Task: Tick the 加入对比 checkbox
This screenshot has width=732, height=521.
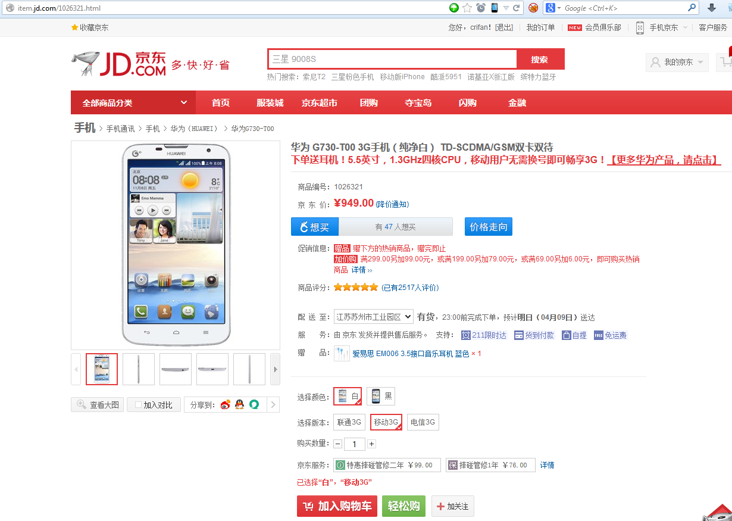Action: [138, 405]
